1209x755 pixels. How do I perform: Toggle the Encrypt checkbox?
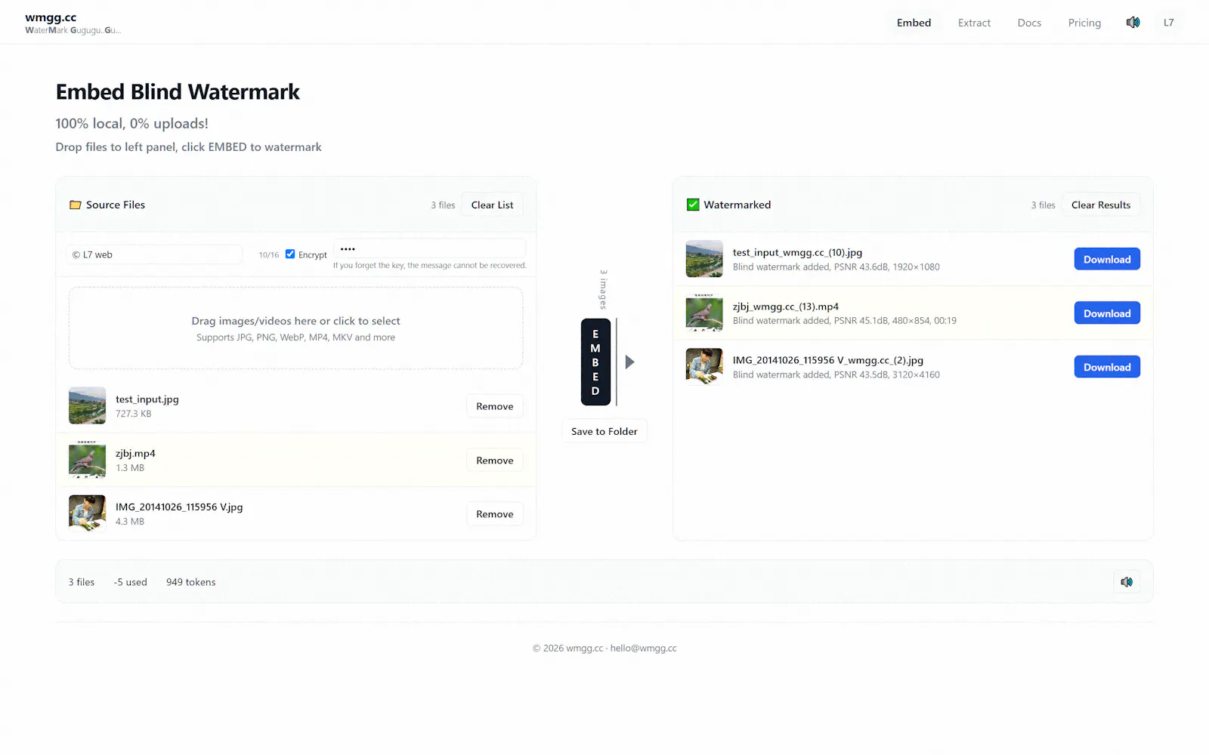point(290,254)
